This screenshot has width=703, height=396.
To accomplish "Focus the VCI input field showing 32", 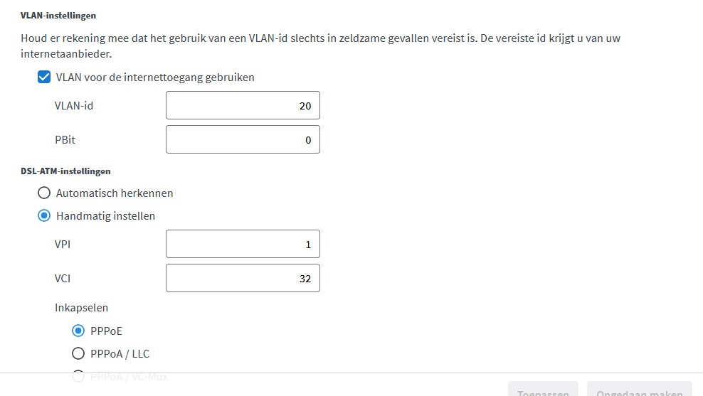I will click(x=243, y=278).
